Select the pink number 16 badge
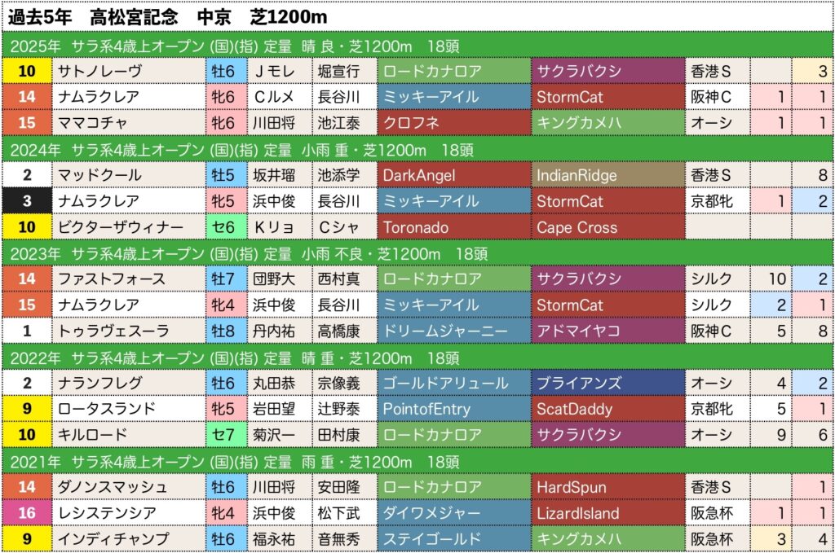 tap(27, 515)
